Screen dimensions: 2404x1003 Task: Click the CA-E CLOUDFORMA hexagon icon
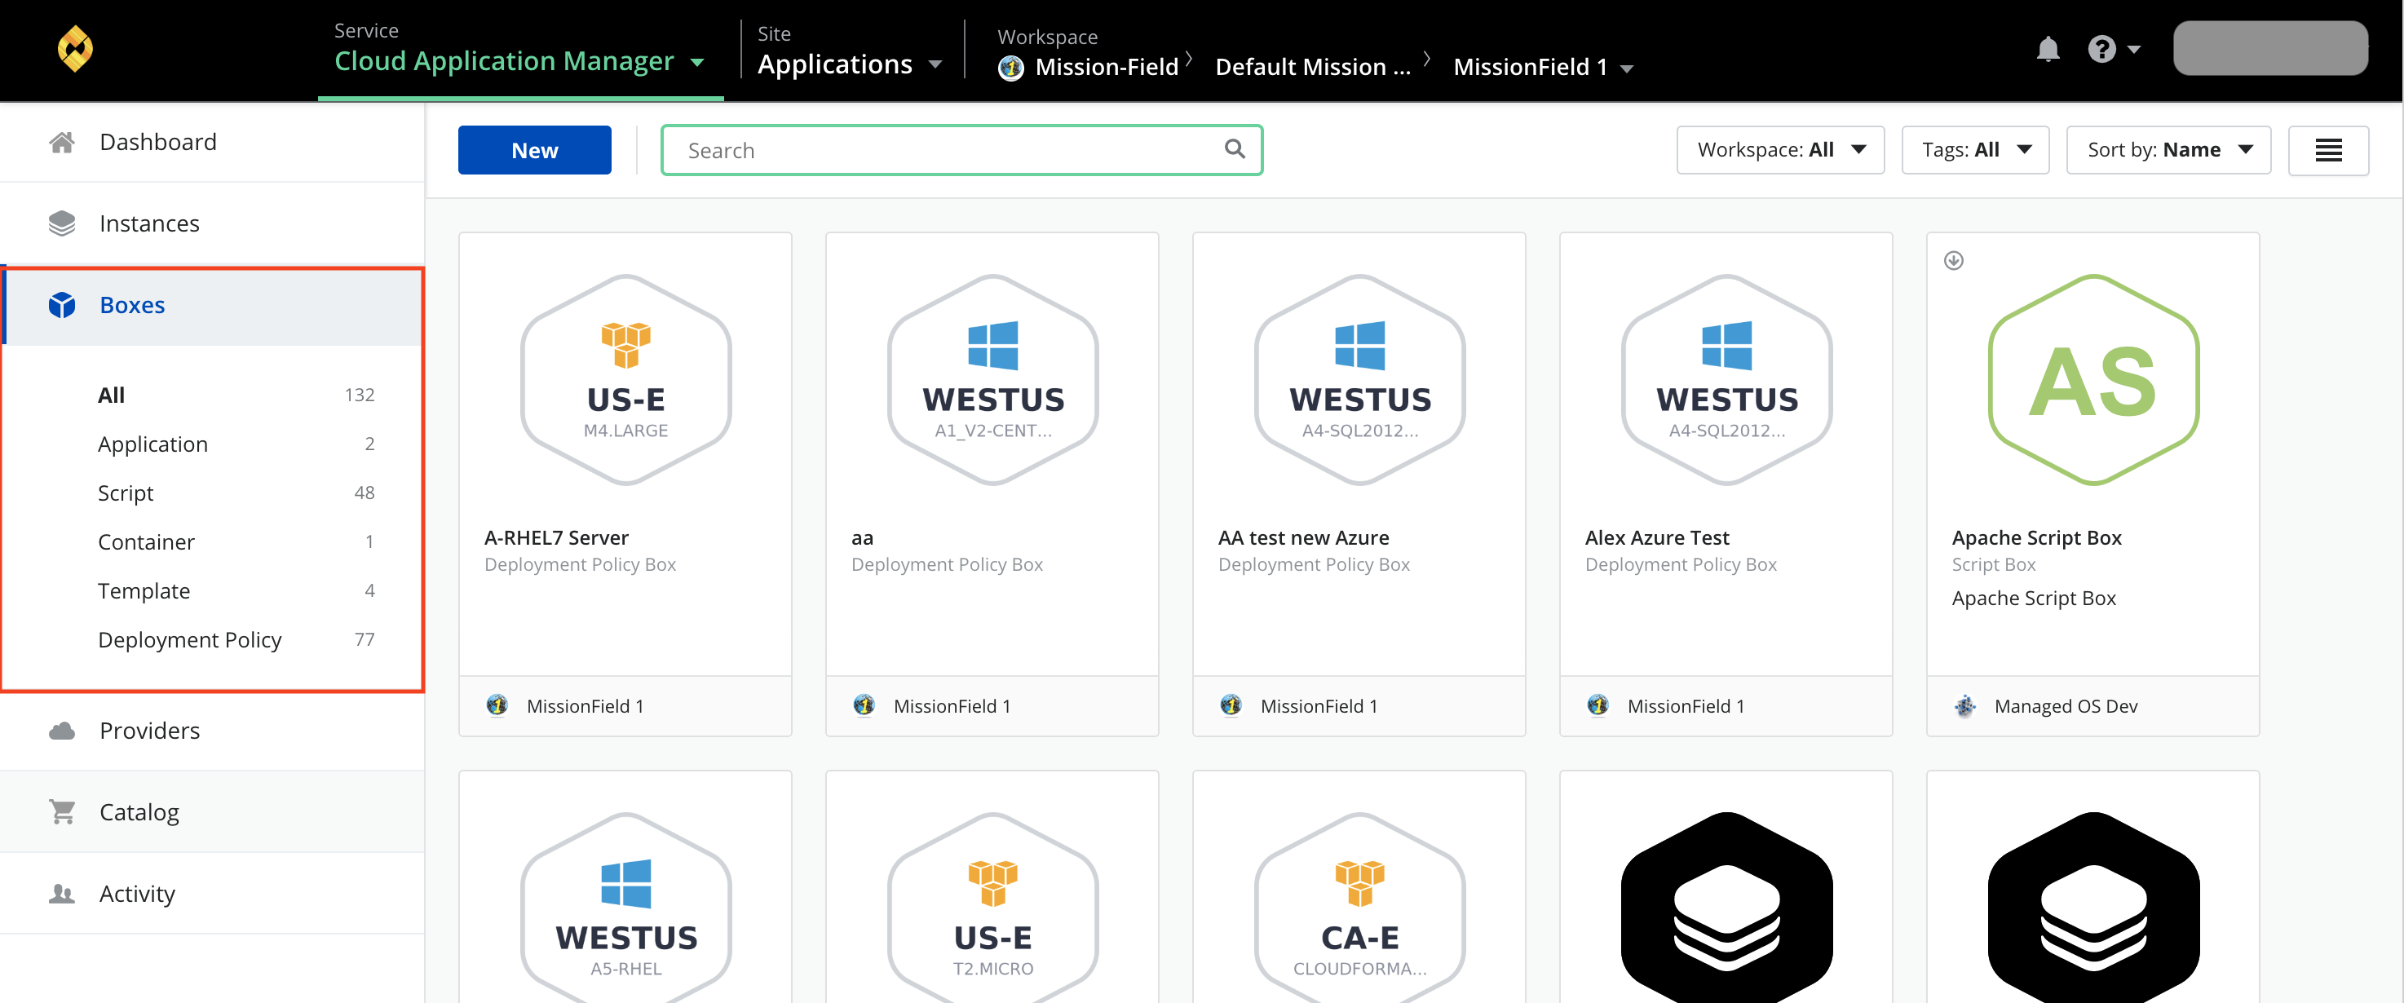coord(1359,907)
